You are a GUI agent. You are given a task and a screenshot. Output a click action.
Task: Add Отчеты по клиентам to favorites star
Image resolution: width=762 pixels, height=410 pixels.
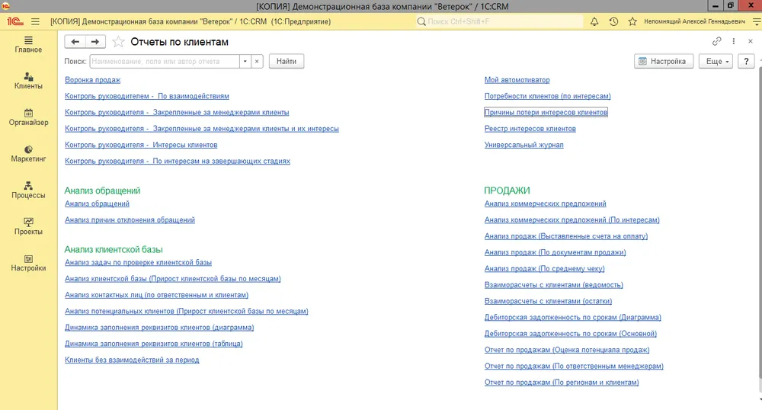click(118, 42)
